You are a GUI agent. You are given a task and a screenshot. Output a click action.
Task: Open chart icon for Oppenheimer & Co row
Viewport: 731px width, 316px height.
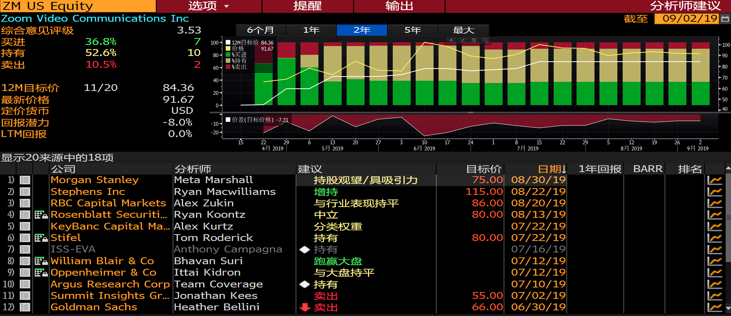pos(715,273)
